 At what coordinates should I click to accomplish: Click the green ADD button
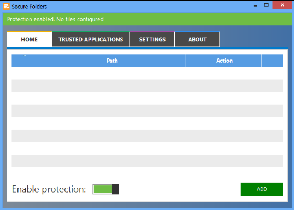[x=262, y=189]
